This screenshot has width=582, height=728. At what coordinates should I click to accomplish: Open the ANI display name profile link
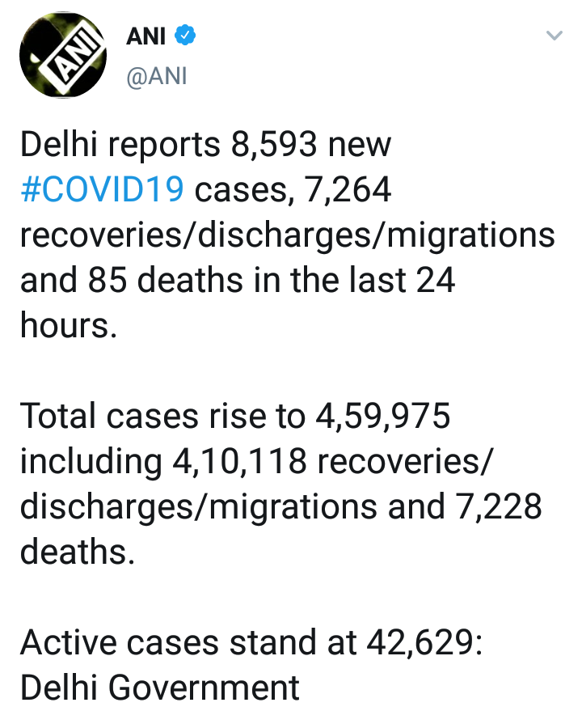point(145,36)
